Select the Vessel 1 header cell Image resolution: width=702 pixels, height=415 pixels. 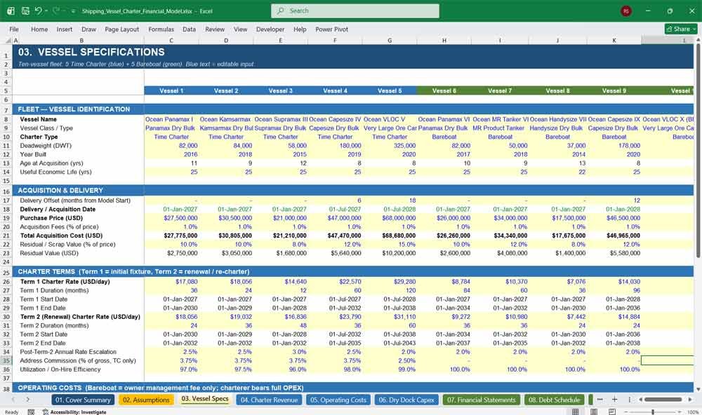[171, 91]
